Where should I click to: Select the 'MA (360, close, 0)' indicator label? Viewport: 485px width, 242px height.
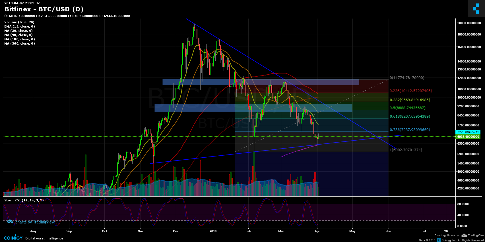(x=20, y=43)
